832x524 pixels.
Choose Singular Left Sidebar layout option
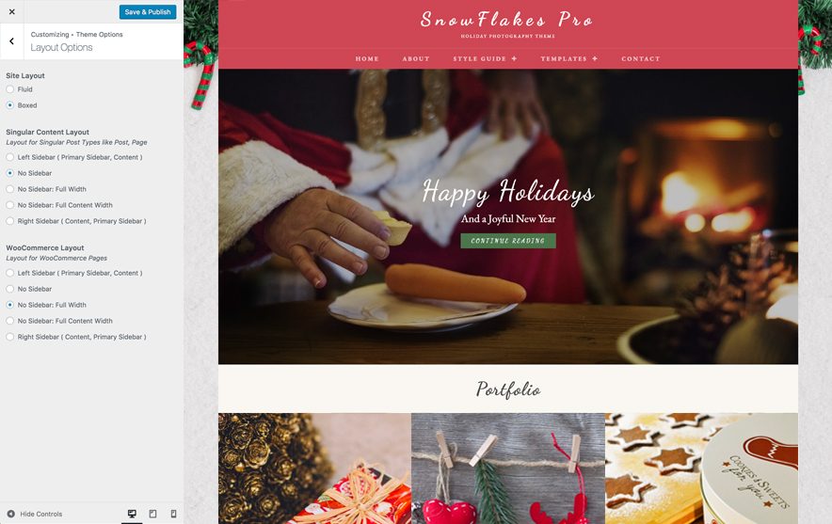point(10,157)
